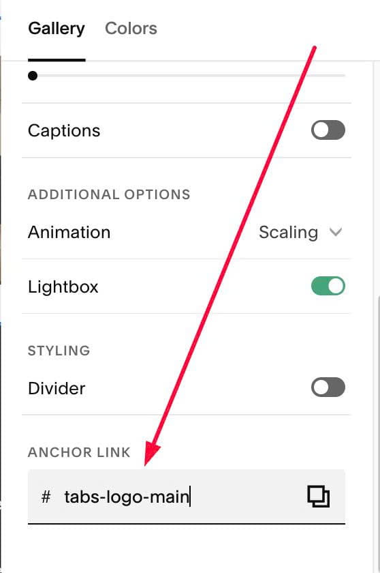Screen dimensions: 380x573
Task: Click the Styling section heading
Action: point(59,351)
